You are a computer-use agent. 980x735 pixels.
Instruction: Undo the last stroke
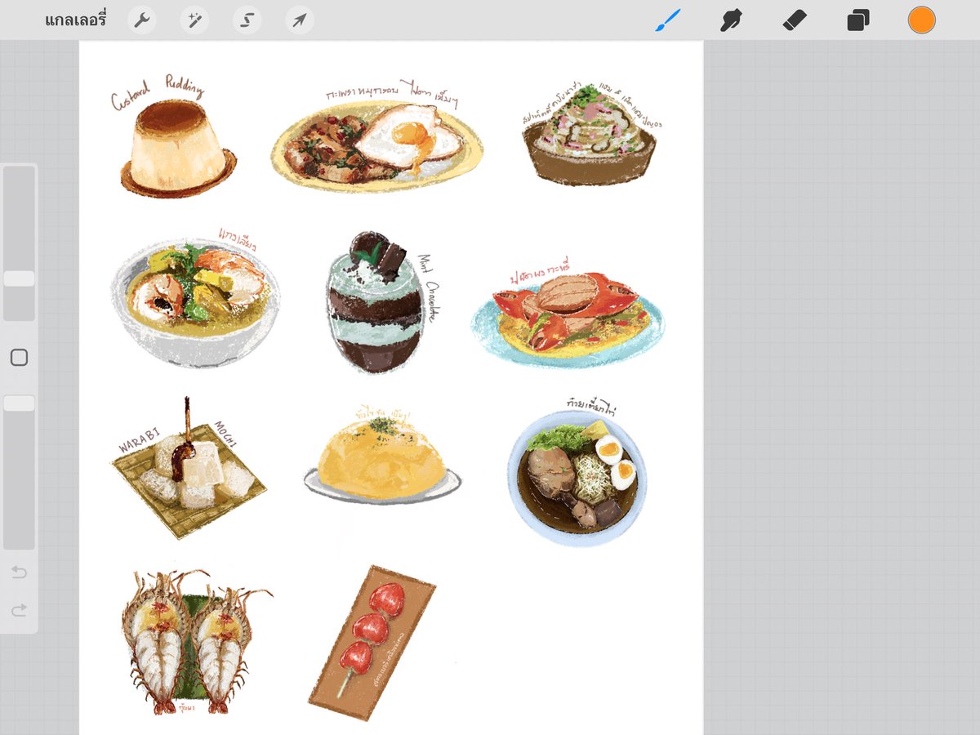[x=19, y=573]
